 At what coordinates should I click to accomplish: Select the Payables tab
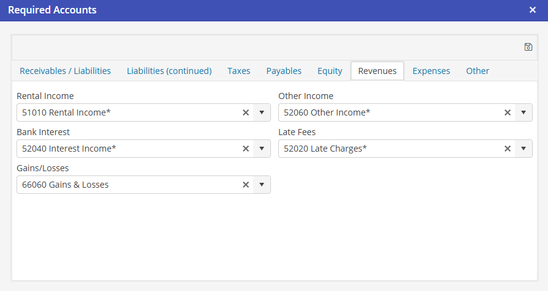coord(284,71)
